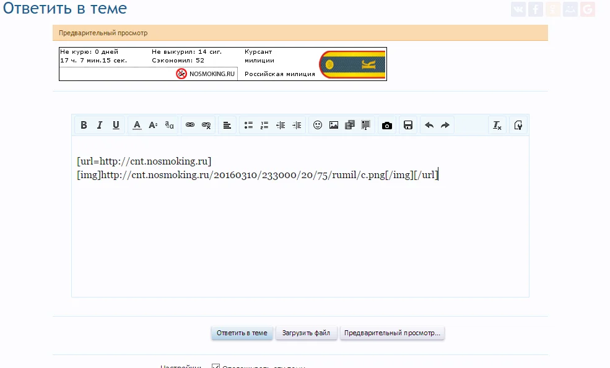Viewport: 610px width, 368px height.
Task: Save draft with floppy disk icon
Action: click(408, 125)
